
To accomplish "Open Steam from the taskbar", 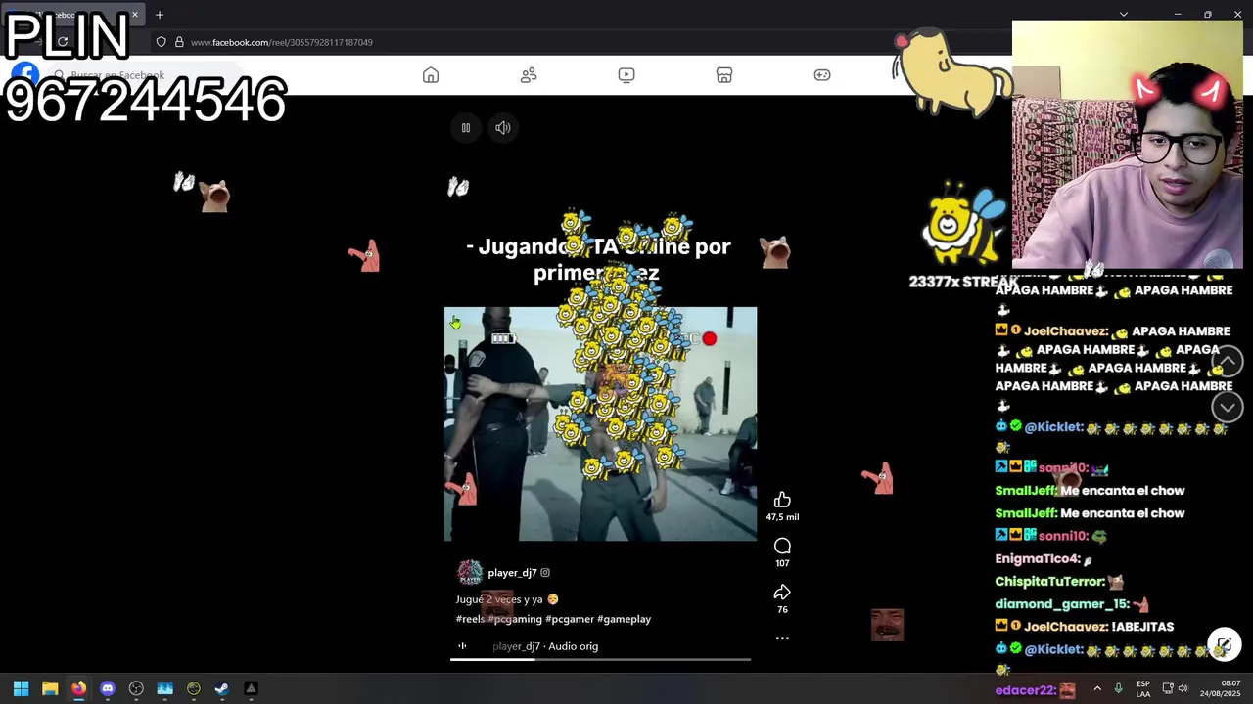I will coord(222,688).
